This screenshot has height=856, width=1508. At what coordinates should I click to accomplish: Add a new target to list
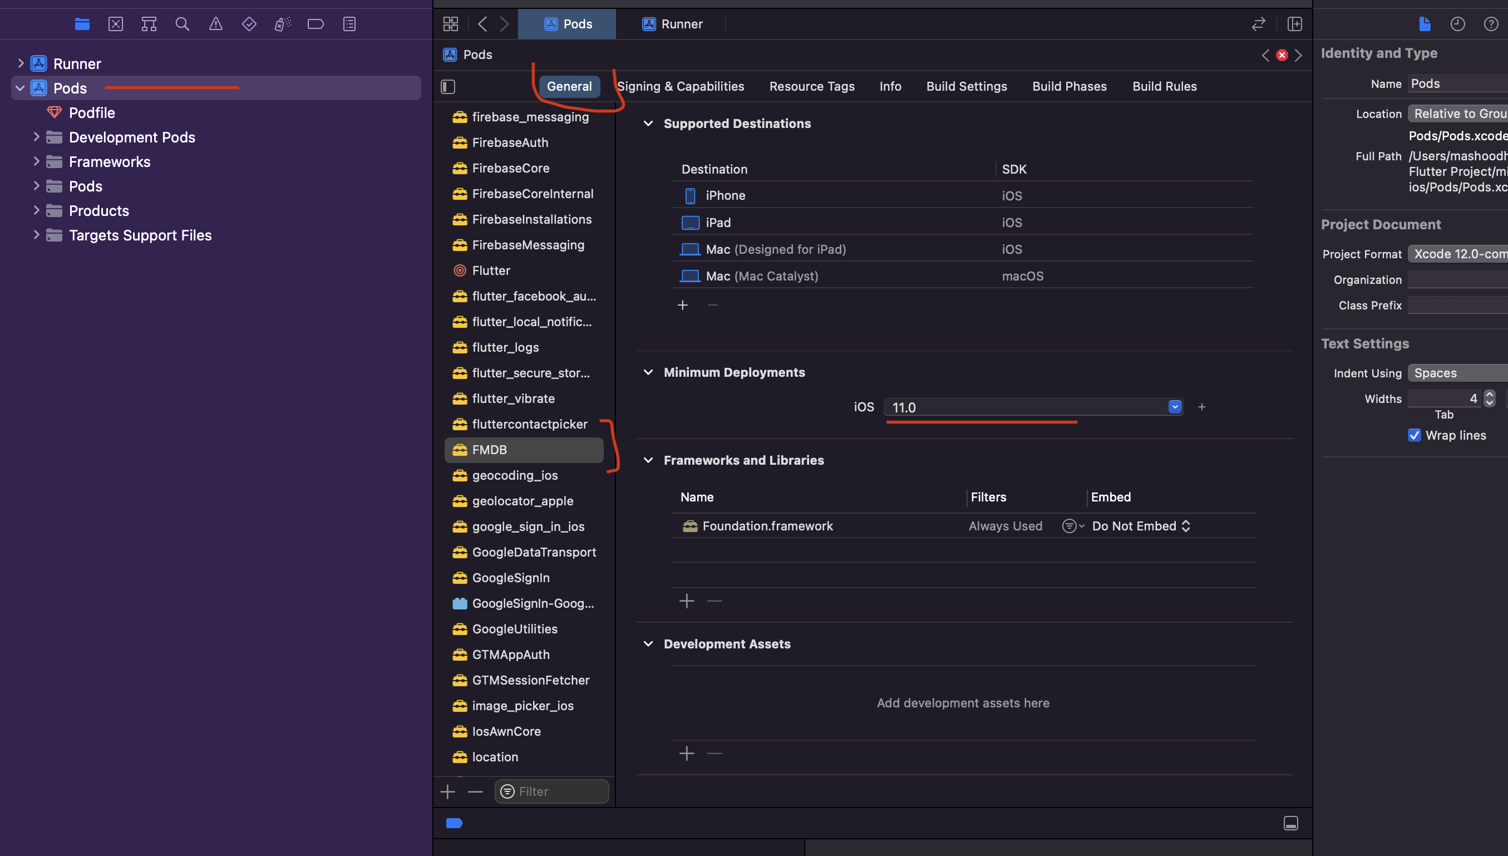(448, 792)
